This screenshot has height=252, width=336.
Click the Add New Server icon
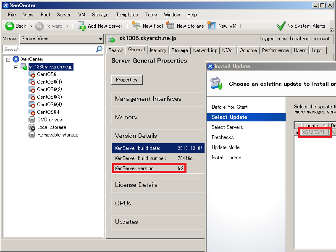tap(81, 26)
